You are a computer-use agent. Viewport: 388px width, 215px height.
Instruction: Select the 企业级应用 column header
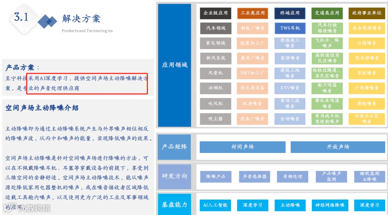coord(215,13)
